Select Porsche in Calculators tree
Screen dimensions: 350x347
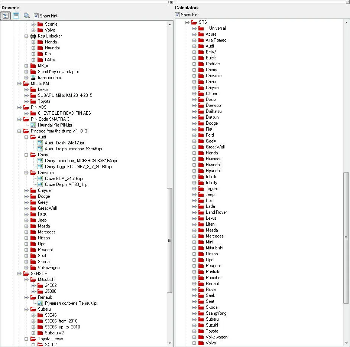[213, 278]
